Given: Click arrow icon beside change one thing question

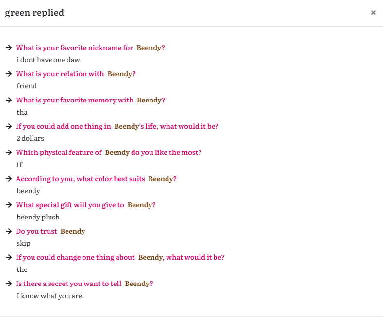Looking at the screenshot, I should pyautogui.click(x=9, y=257).
